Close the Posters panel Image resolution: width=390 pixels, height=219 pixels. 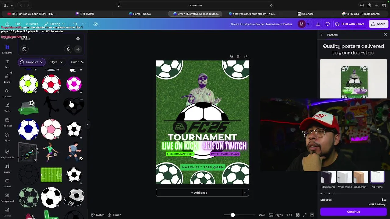pos(385,35)
